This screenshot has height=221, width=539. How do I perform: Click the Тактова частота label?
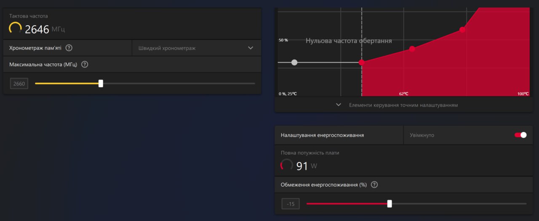pos(29,16)
